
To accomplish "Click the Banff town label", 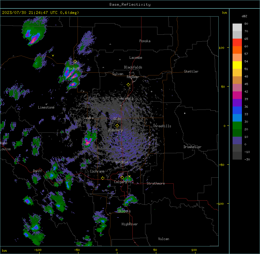I will pyautogui.click(x=37, y=171).
